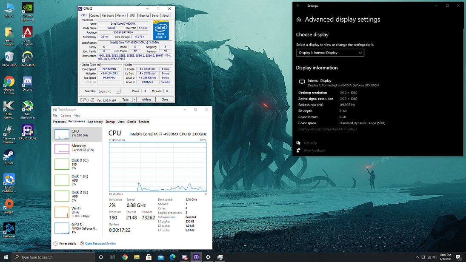The image size is (466, 262).
Task: Go back in the Settings window
Action: click(x=298, y=6)
